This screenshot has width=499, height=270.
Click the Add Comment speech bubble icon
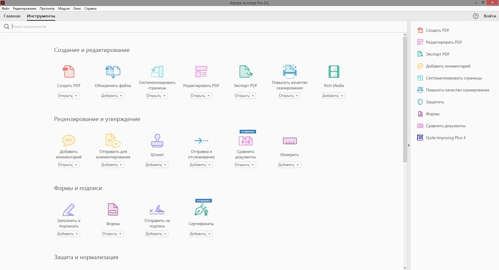[69, 140]
